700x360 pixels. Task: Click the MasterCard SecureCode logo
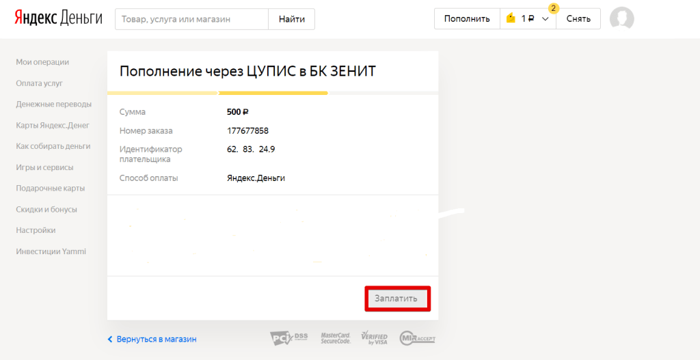(336, 338)
